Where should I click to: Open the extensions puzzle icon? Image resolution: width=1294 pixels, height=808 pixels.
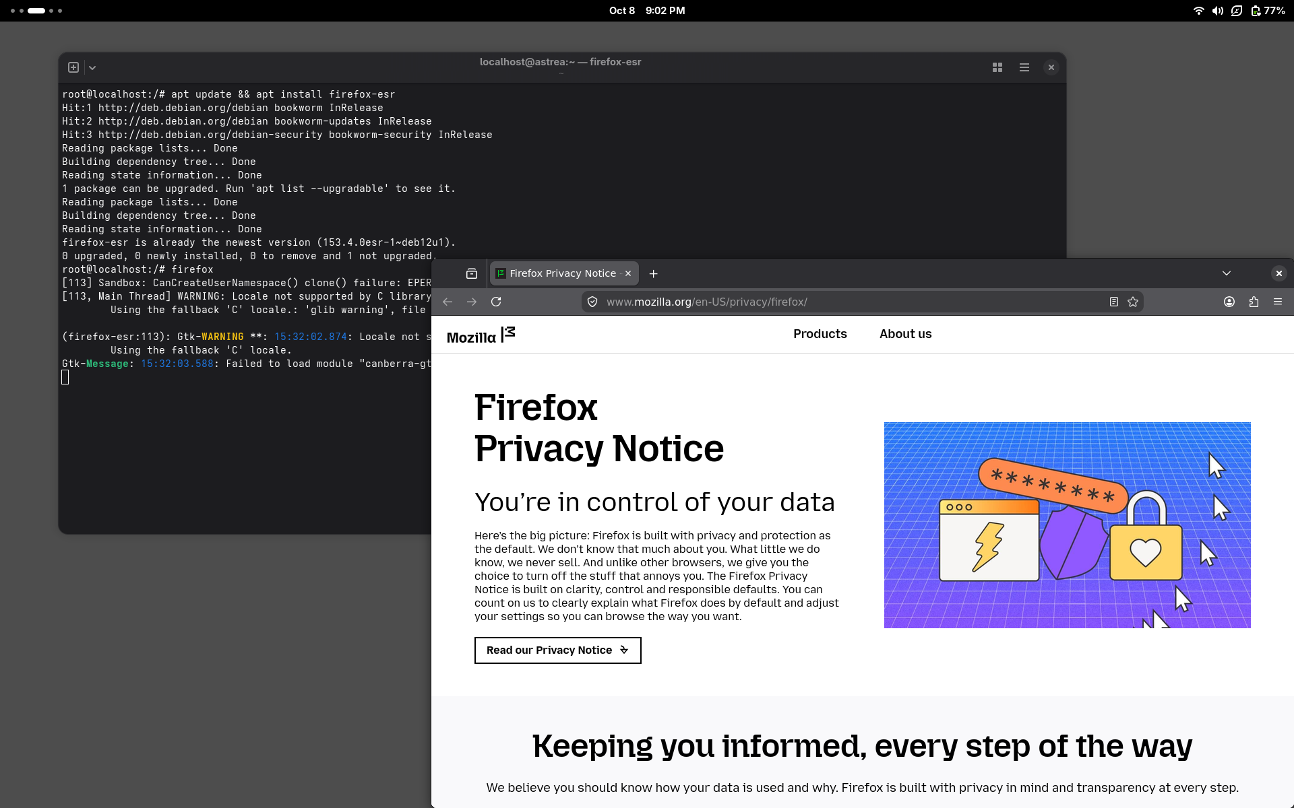click(x=1254, y=302)
